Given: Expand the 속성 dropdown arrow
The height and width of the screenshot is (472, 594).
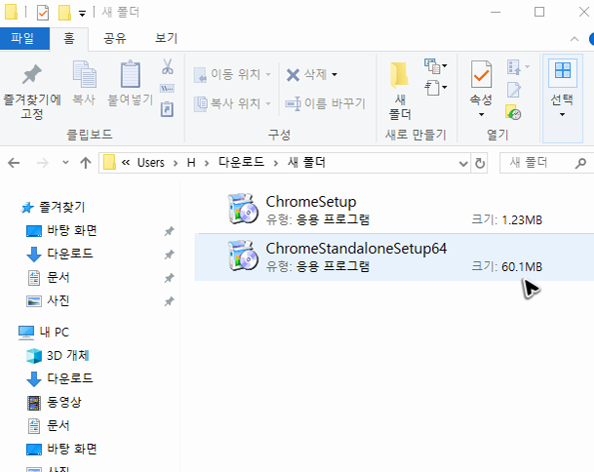Looking at the screenshot, I should [481, 114].
